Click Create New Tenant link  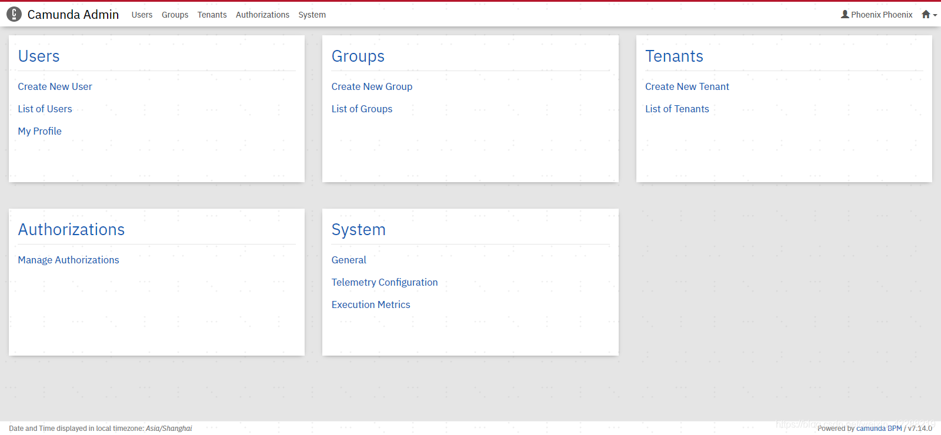[687, 86]
